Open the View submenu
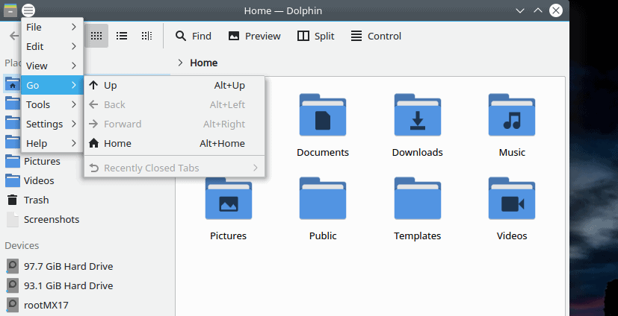Image resolution: width=618 pixels, height=316 pixels. pyautogui.click(x=52, y=66)
